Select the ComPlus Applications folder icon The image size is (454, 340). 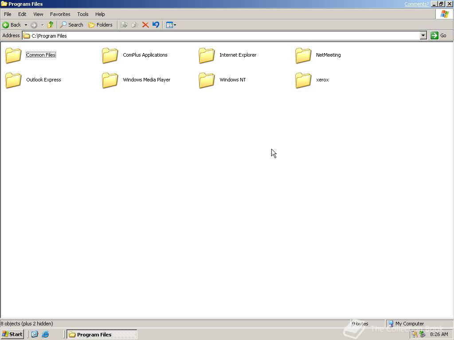pos(110,55)
